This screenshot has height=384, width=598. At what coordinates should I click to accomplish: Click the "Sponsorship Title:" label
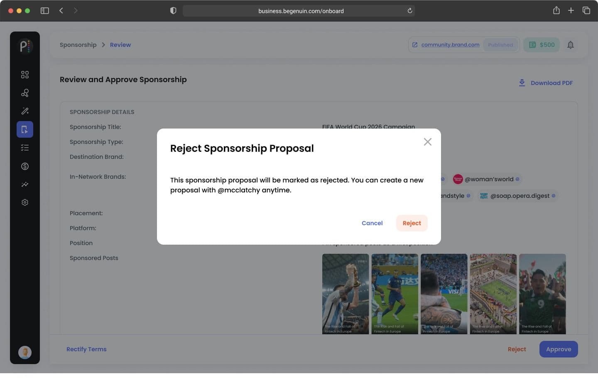[x=96, y=127]
